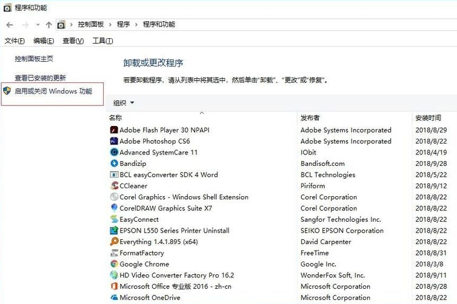Click the Bandizip program icon
This screenshot has width=457, height=304.
(114, 164)
